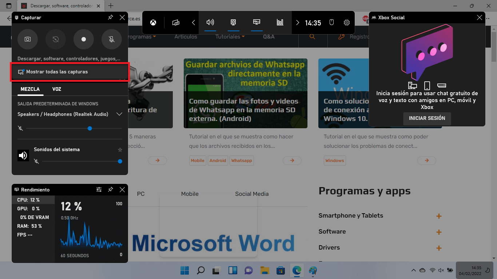Record the last 30 seconds

(56, 39)
